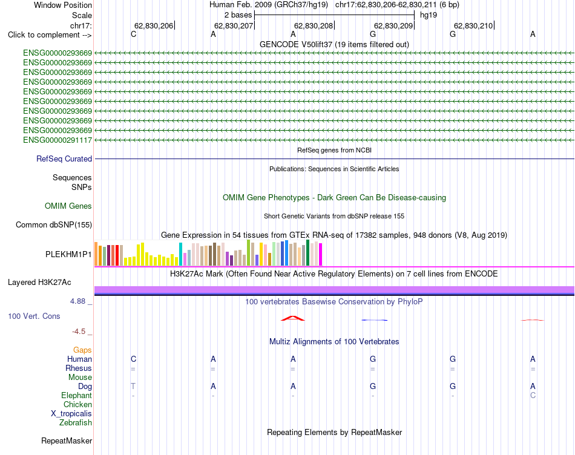Viewport: 575px width, 455px height.
Task: Open the RefSeq Curated track label
Action: (64, 159)
